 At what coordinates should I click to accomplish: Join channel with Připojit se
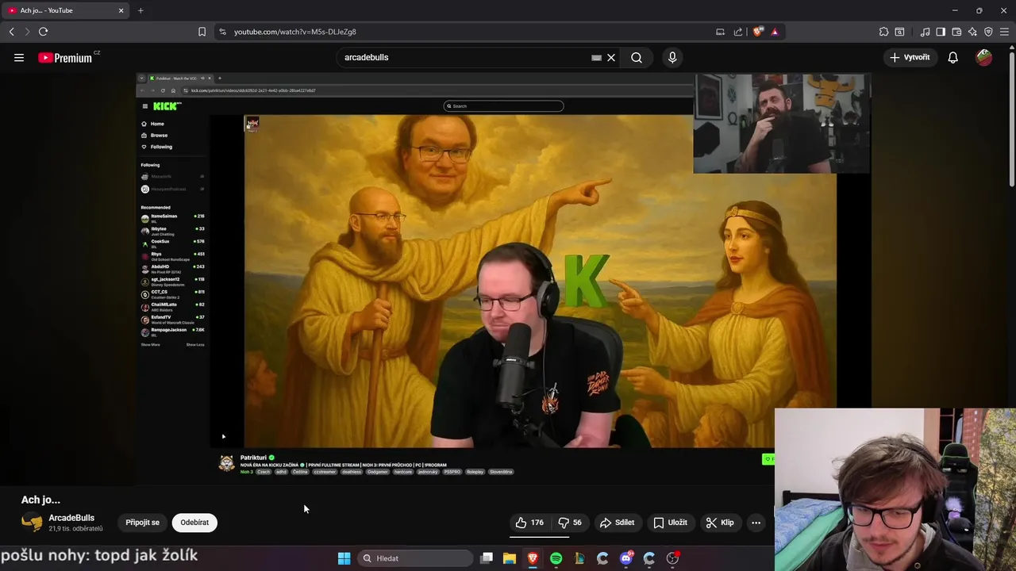click(x=142, y=523)
